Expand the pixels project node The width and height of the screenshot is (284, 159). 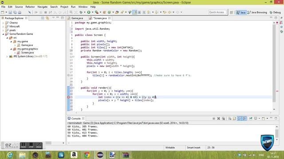[3, 30]
